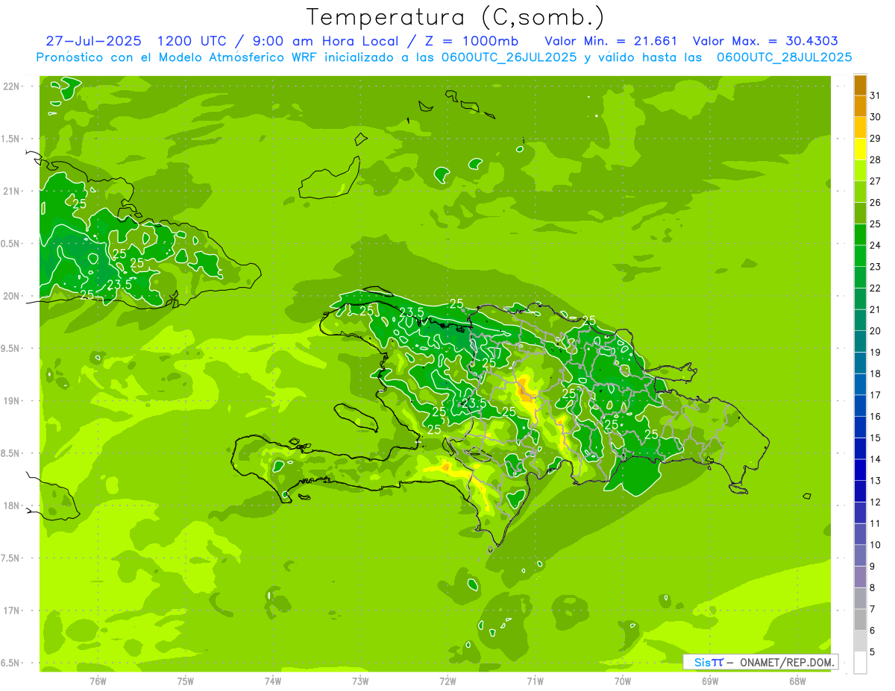
Task: Click the "76W" longitude label
Action: [x=98, y=681]
